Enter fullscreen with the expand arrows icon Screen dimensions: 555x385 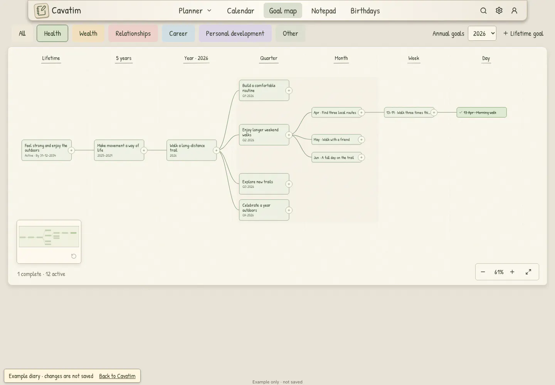528,272
